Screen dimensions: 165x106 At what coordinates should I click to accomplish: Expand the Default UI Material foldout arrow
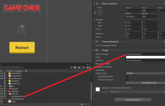tap(94, 93)
